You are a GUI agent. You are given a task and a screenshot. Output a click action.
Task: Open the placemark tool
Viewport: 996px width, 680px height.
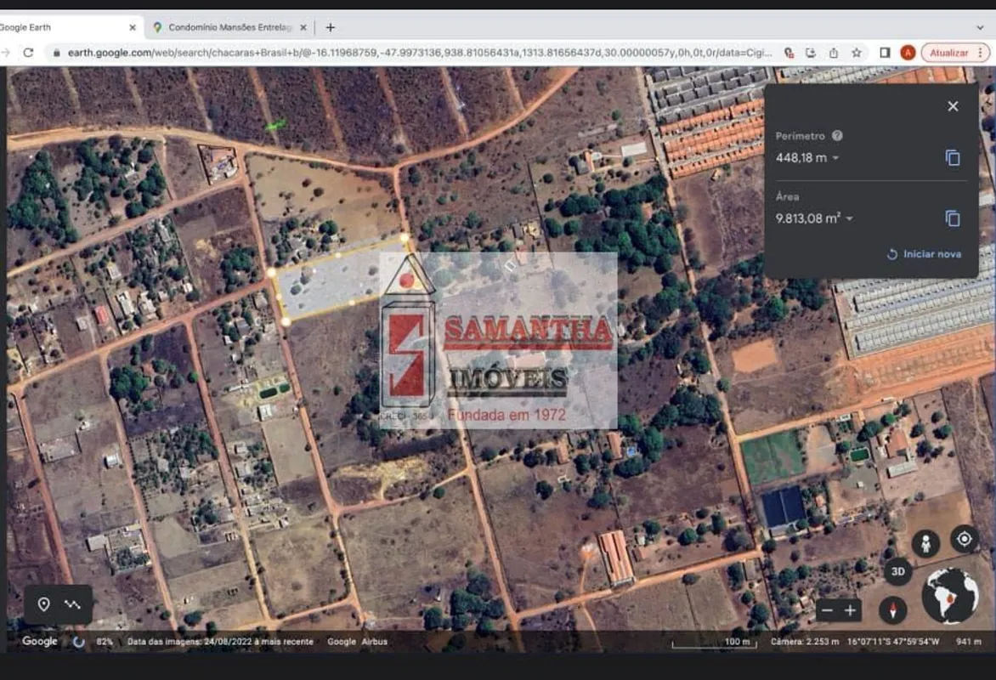[x=43, y=604]
